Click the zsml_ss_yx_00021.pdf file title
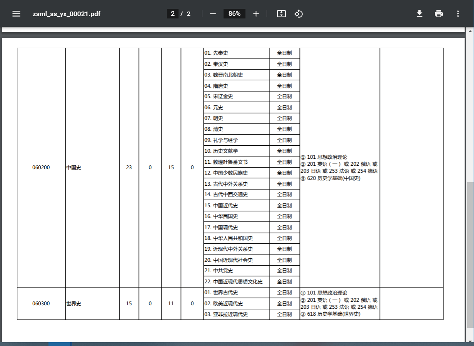The image size is (474, 346). point(67,14)
